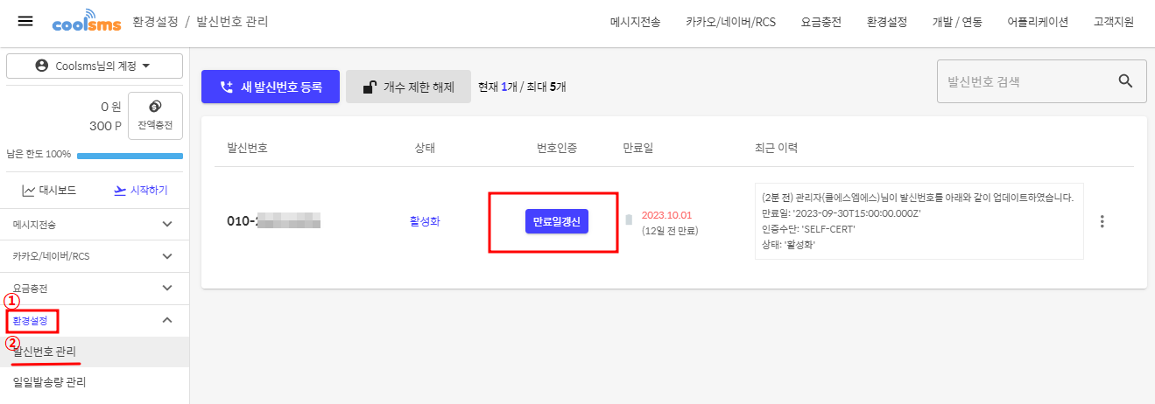Expand the 메시지전송 sidebar section

(x=95, y=224)
